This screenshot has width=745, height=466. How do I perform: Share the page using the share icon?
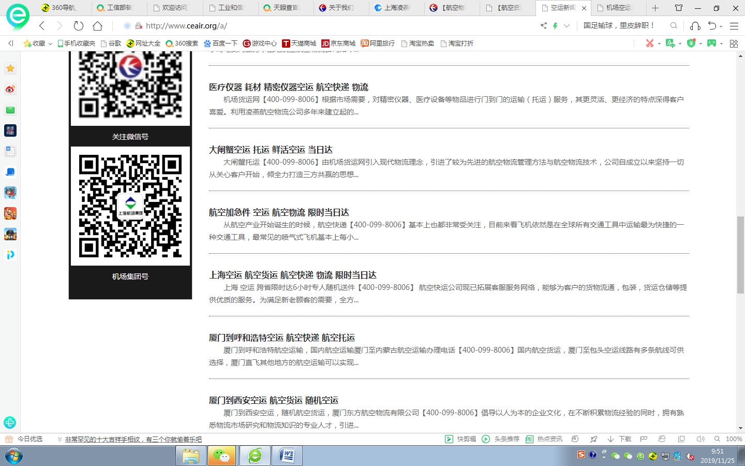(543, 25)
